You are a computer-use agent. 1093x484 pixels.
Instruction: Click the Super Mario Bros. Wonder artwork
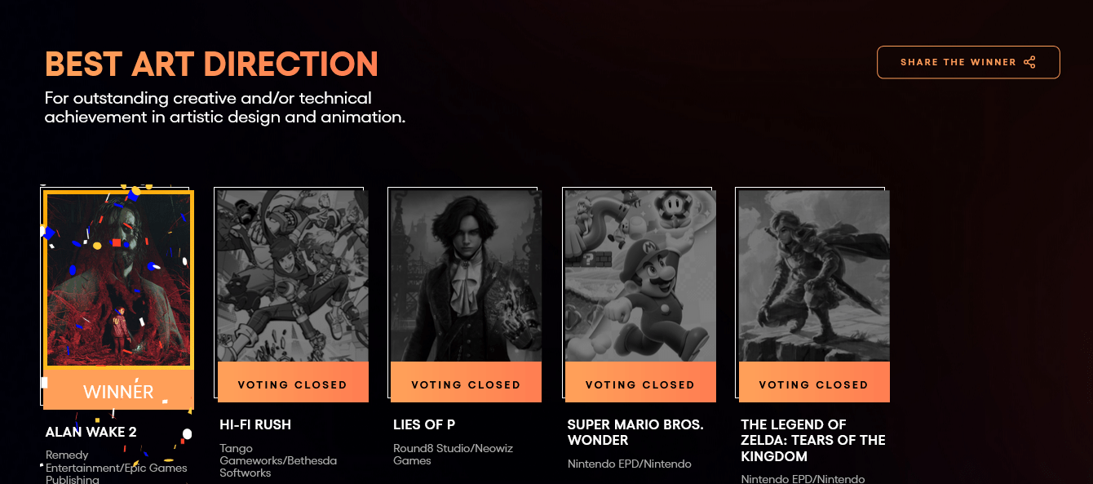[640, 277]
